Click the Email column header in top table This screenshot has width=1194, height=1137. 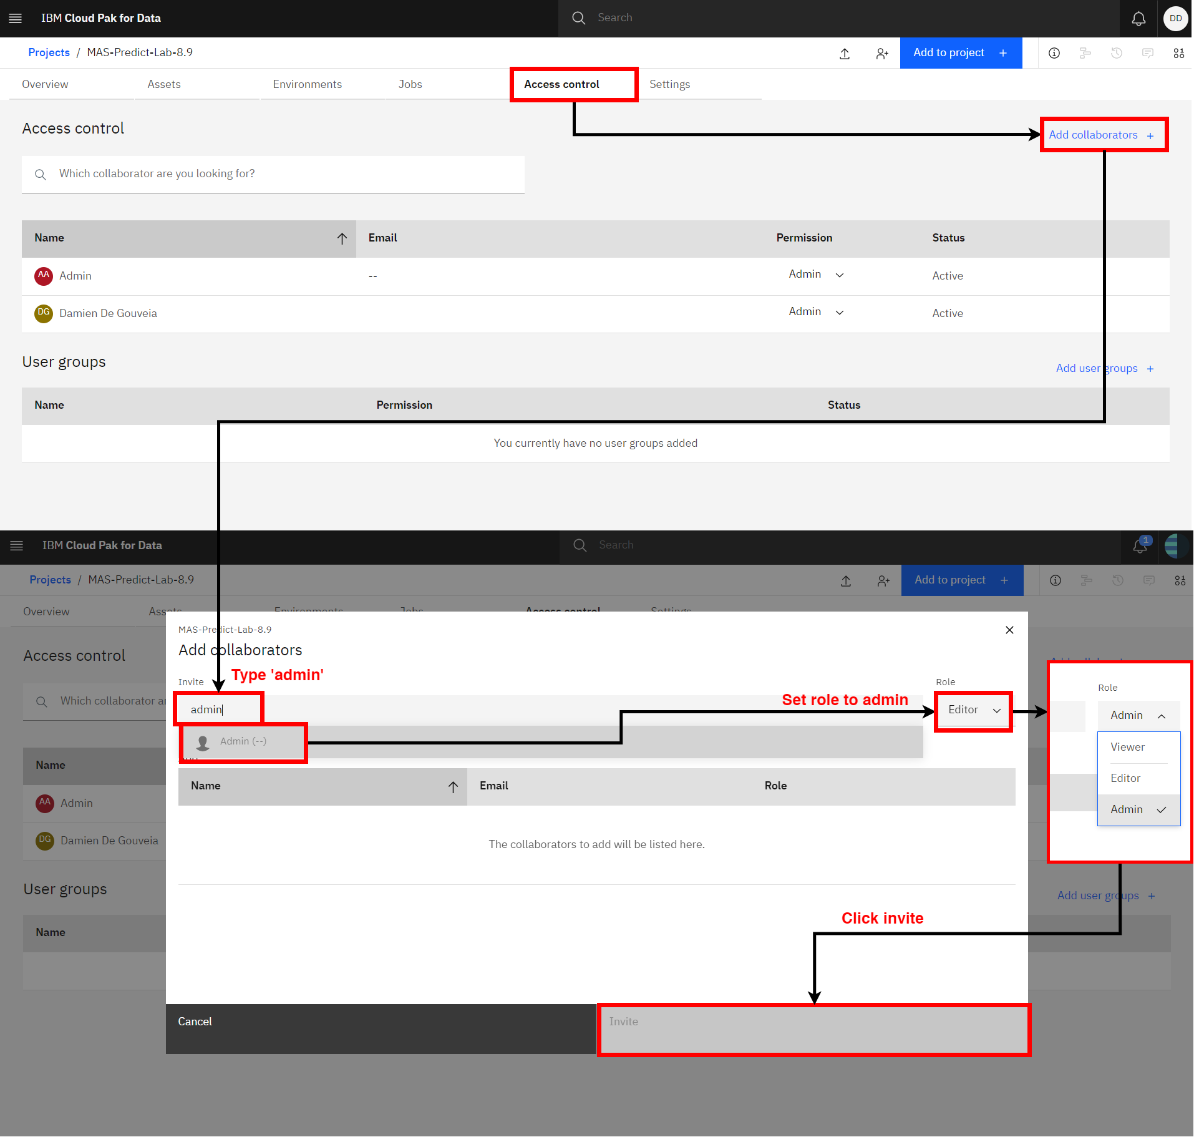[382, 238]
